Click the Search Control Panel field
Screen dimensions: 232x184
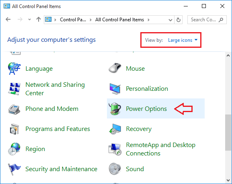[207, 20]
